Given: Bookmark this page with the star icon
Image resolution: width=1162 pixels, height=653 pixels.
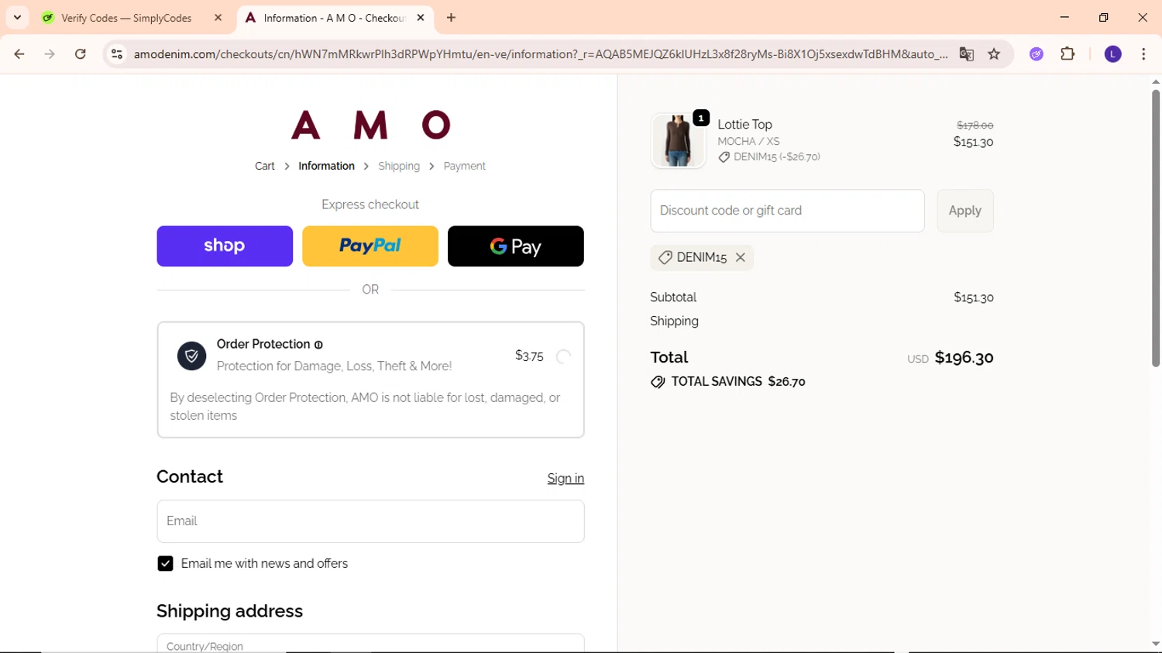Looking at the screenshot, I should pos(994,54).
